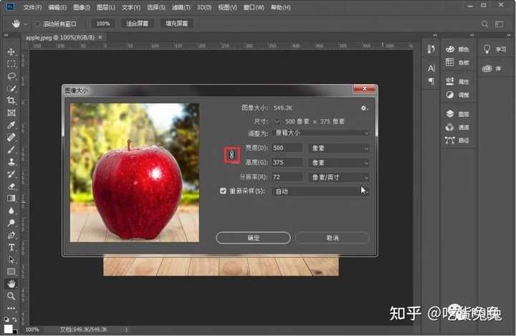Viewport: 516px width, 336px height.
Task: Open the 调整 adjustments panel
Action: 457,95
